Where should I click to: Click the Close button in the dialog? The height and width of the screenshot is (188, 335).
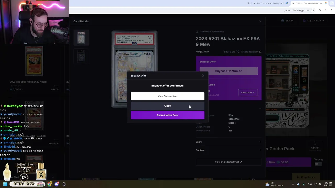tap(167, 106)
